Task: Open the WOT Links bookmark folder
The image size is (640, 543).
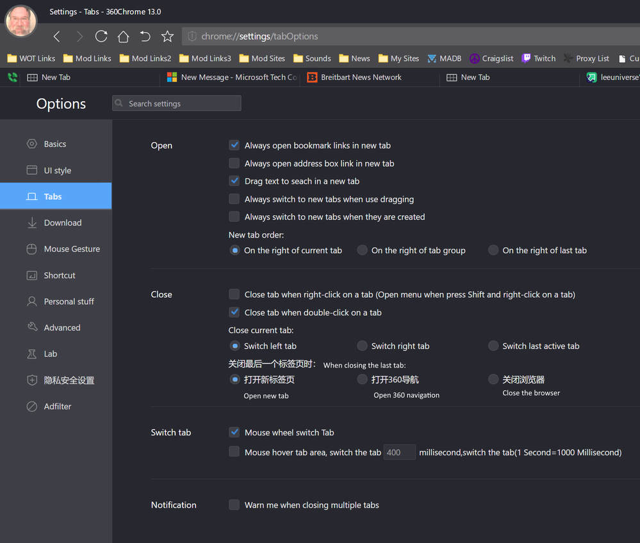Action: coord(31,58)
